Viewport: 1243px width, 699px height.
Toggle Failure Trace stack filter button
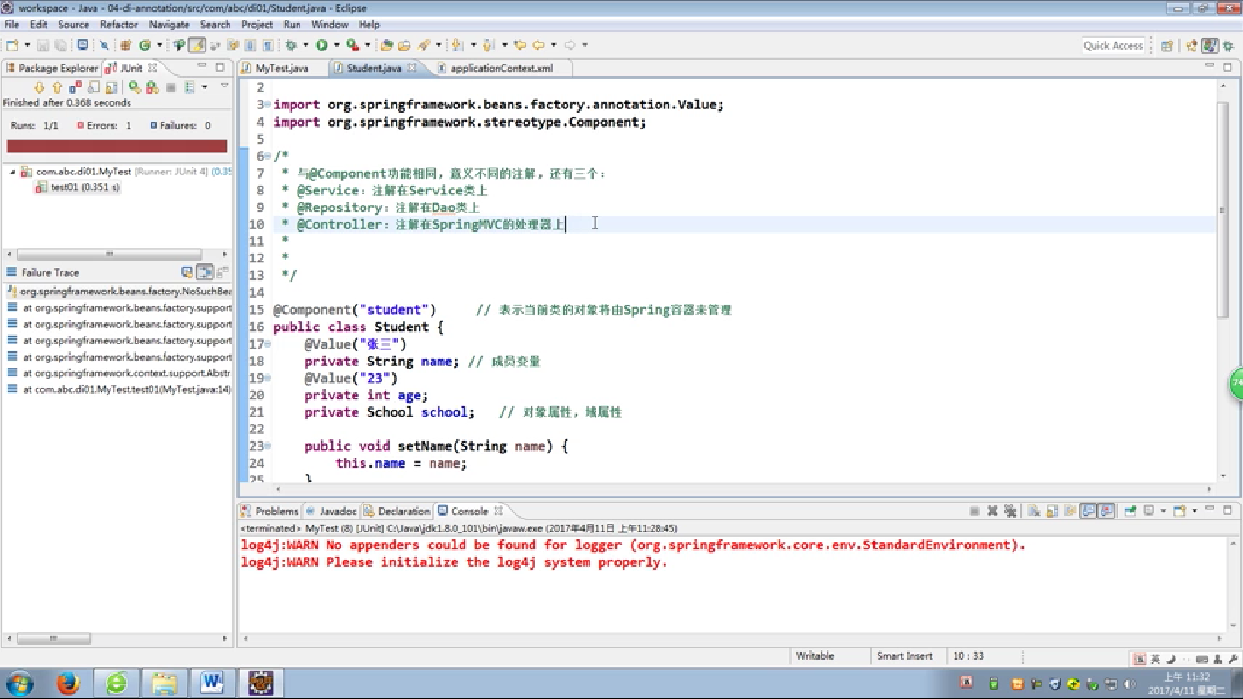(x=205, y=272)
